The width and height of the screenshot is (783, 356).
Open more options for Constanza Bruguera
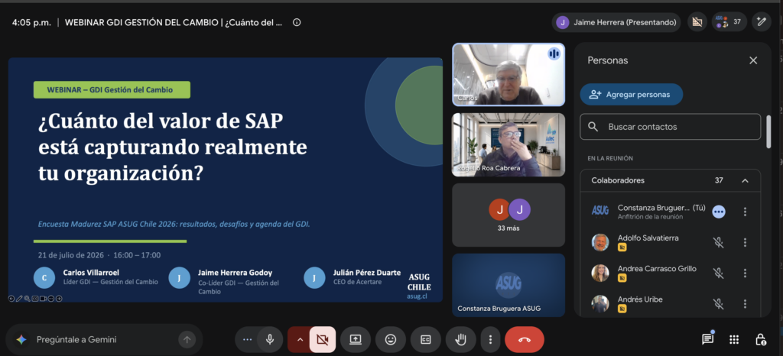coord(745,212)
